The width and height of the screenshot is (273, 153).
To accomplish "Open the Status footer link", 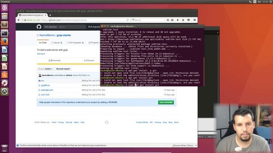I will 76,122.
